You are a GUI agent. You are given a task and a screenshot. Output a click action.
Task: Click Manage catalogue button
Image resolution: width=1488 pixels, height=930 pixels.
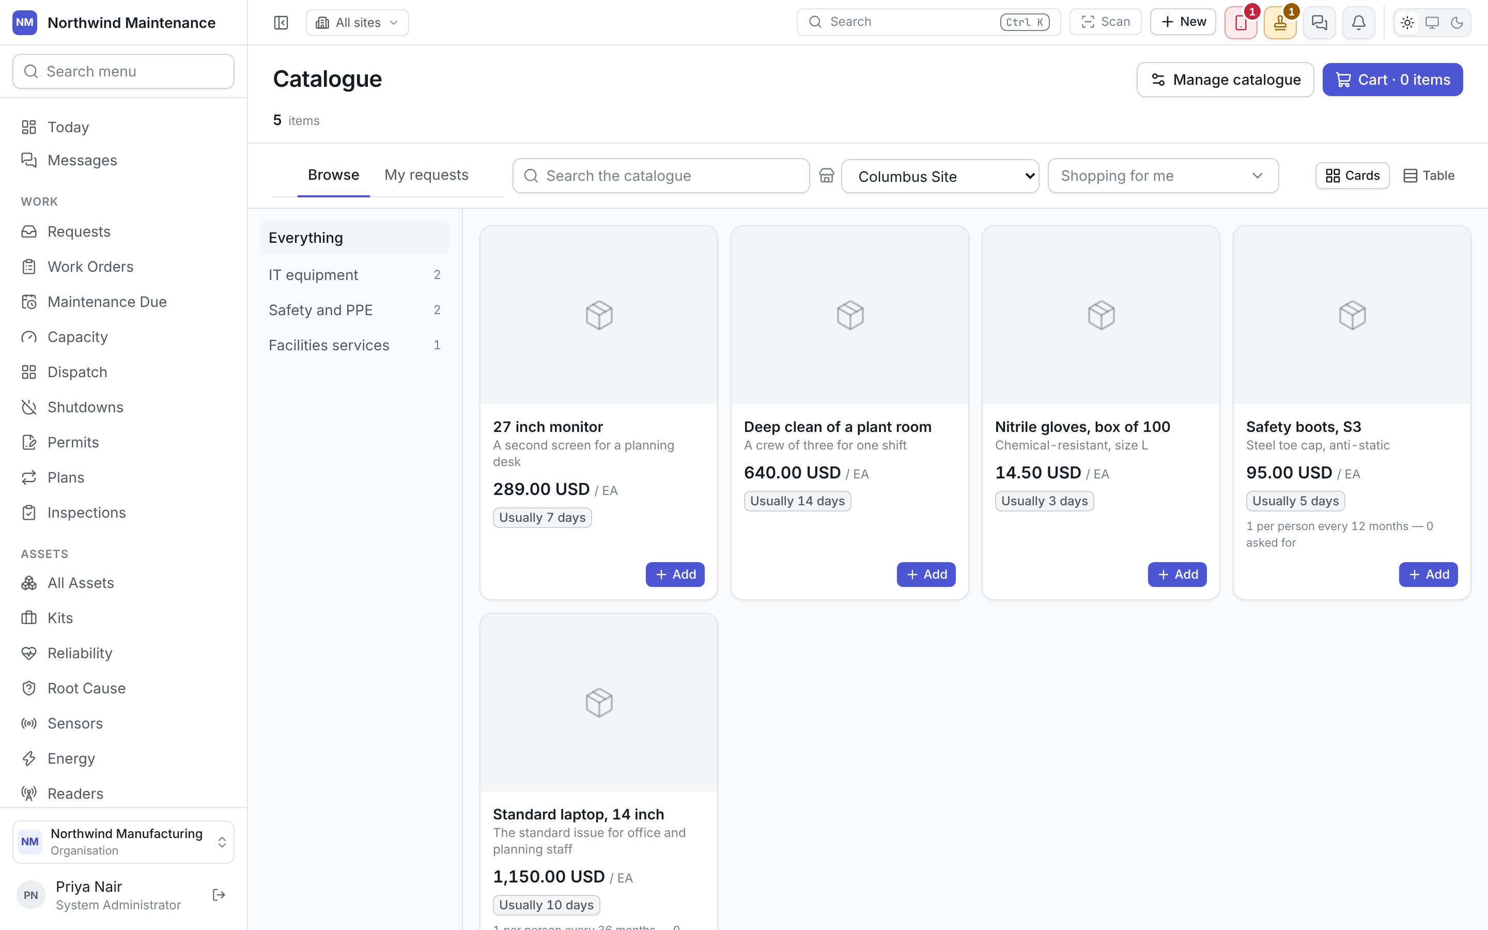(x=1225, y=80)
